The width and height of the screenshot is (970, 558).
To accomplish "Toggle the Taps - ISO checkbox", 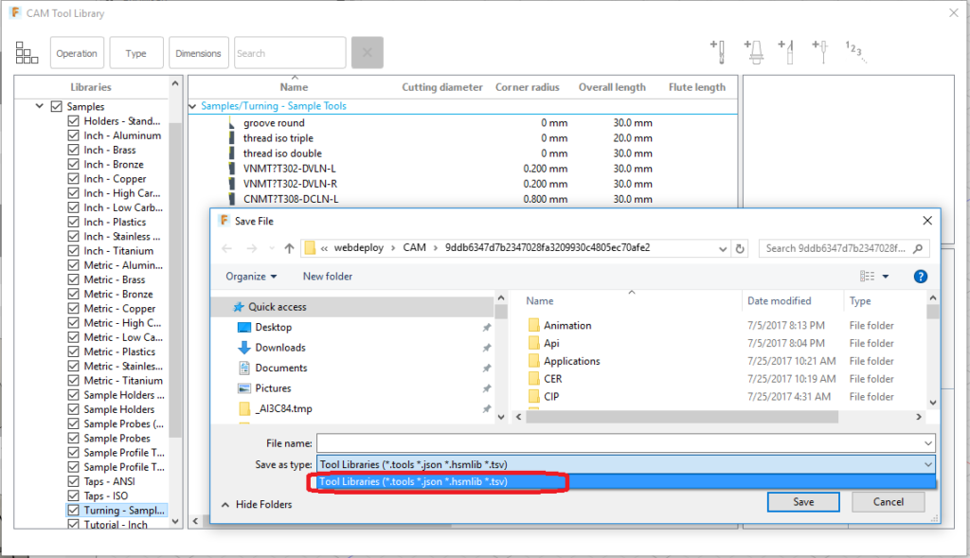I will coord(73,495).
